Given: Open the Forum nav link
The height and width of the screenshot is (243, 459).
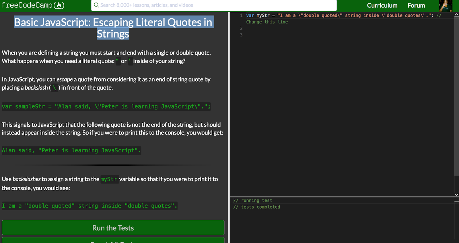Looking at the screenshot, I should (416, 5).
